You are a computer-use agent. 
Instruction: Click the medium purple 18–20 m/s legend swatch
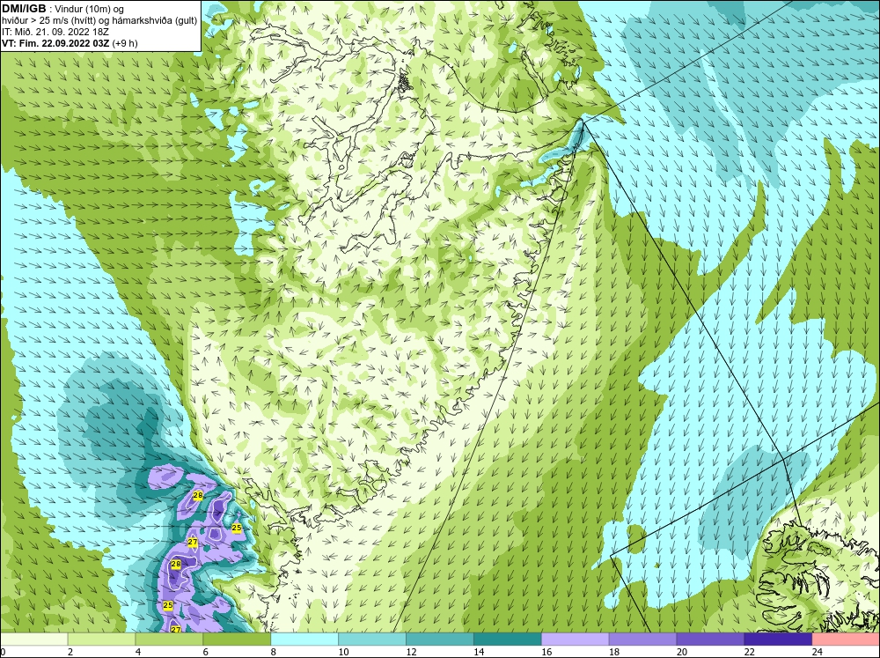click(642, 640)
